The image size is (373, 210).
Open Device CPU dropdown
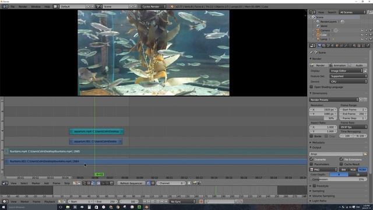coord(349,82)
